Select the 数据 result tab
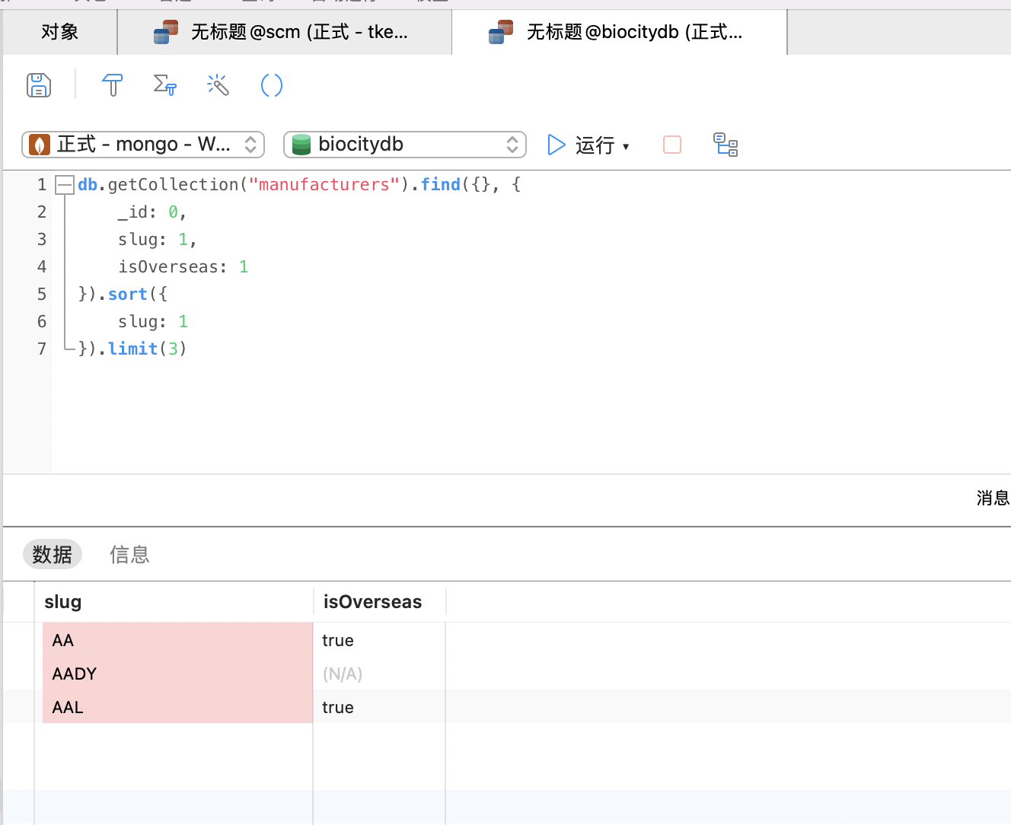1011x825 pixels. 53,555
